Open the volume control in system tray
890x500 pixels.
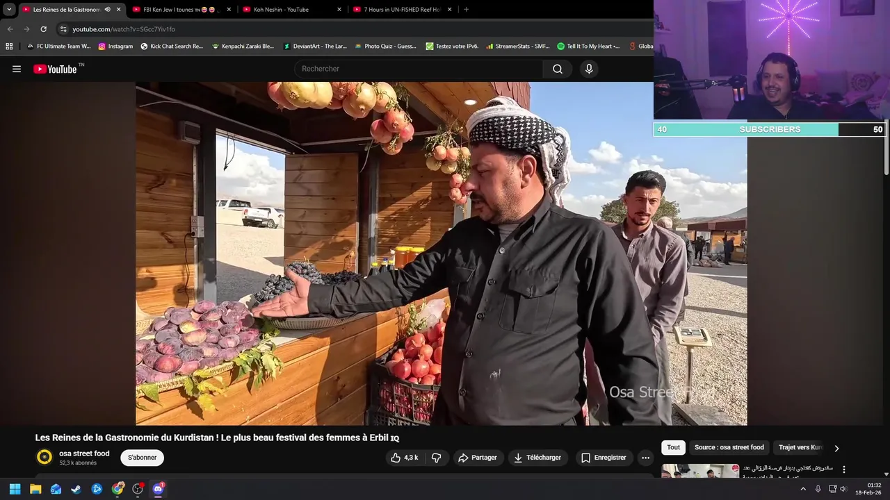tap(843, 489)
